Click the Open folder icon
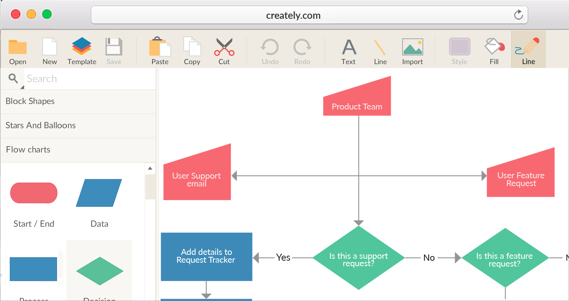This screenshot has height=301, width=569. tap(18, 47)
